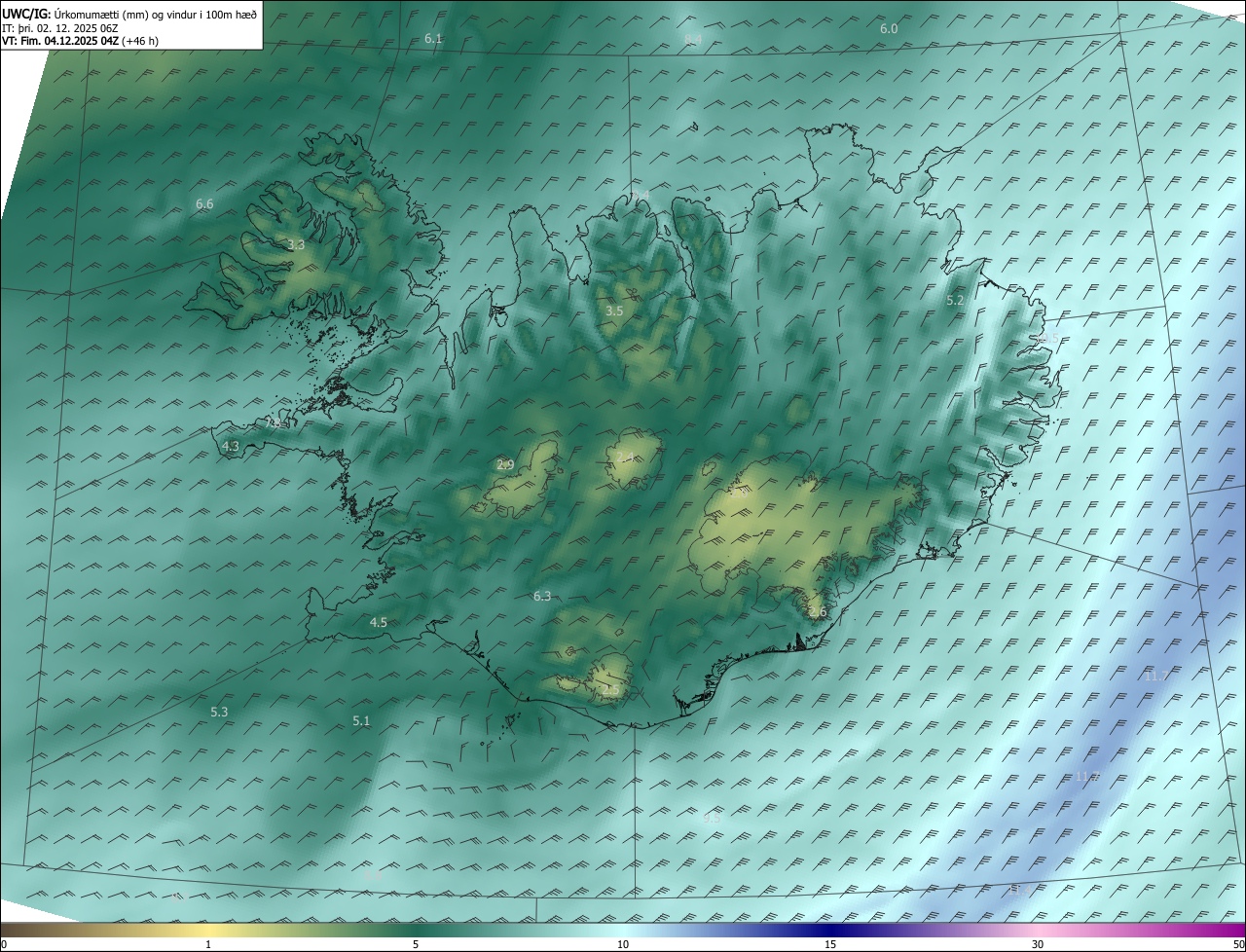Click the 2.4 value on the central glacier
Image resolution: width=1246 pixels, height=952 pixels.
click(x=625, y=458)
